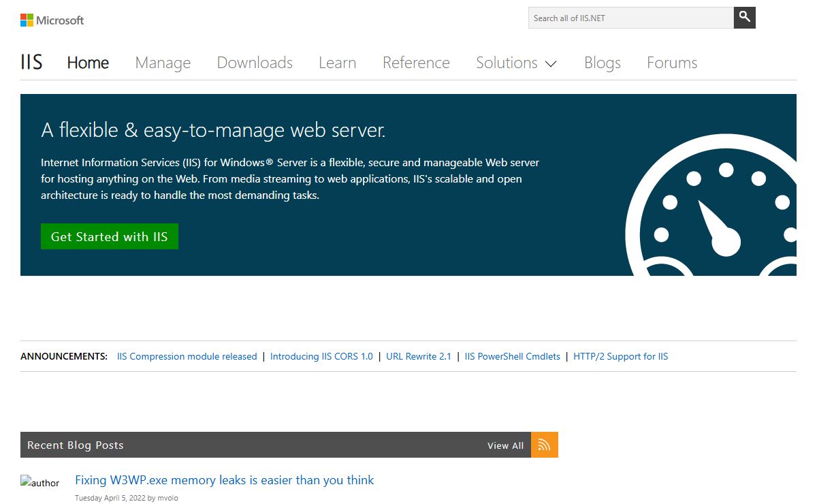Focus the Search all of IIS.NET field
Viewport: 817px width, 504px height.
click(x=631, y=18)
